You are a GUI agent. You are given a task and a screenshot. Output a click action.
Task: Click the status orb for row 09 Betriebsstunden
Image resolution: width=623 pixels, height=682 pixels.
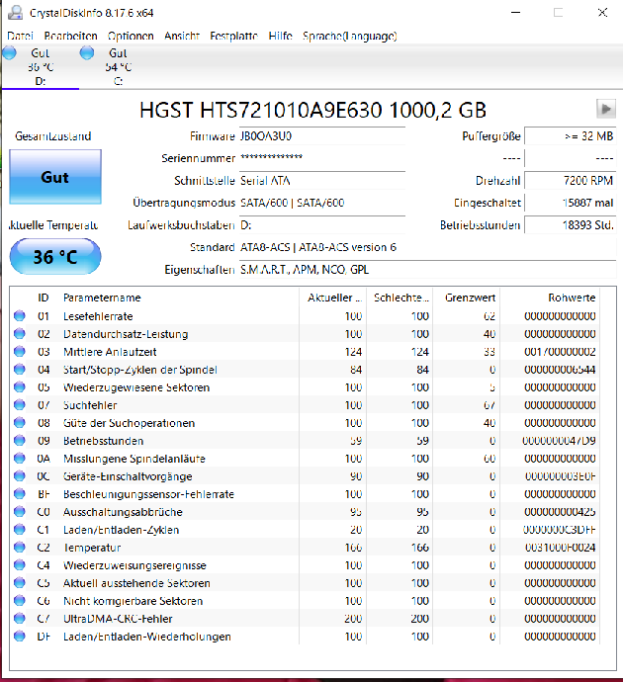(20, 441)
